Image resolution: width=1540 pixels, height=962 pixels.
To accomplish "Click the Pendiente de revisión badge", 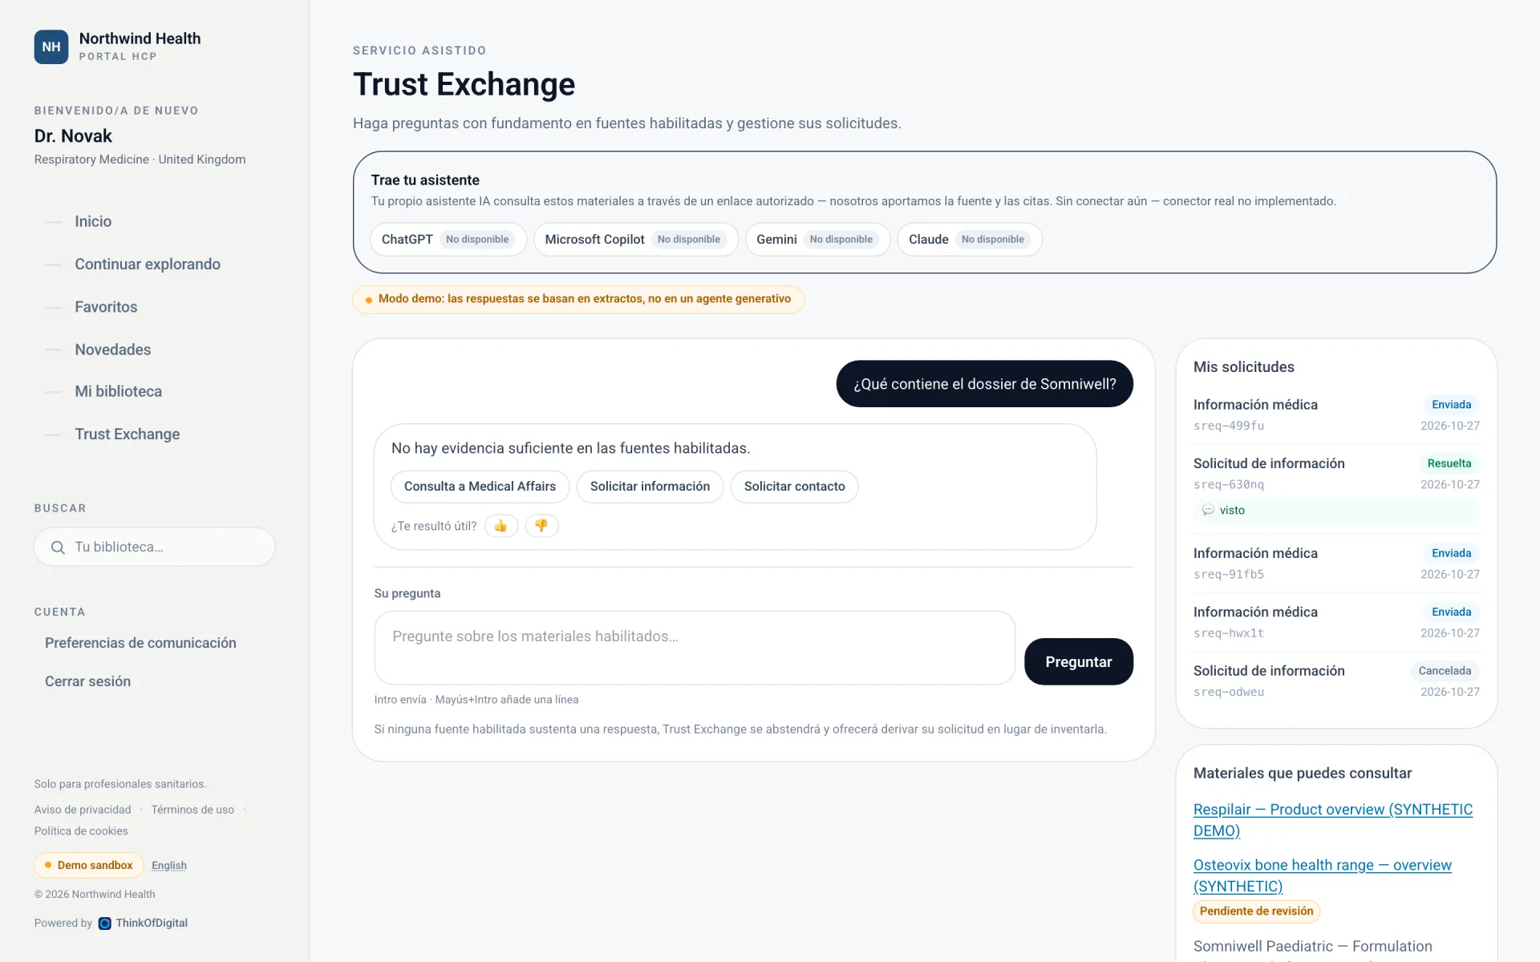I will point(1256,911).
